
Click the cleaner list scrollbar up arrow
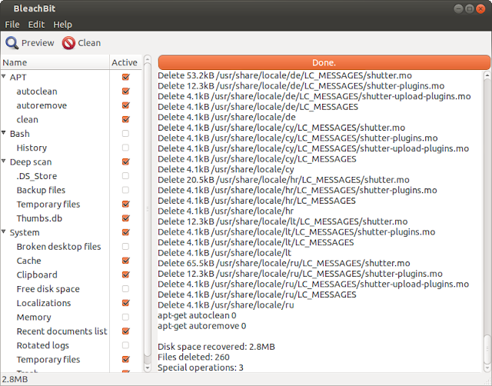147,58
